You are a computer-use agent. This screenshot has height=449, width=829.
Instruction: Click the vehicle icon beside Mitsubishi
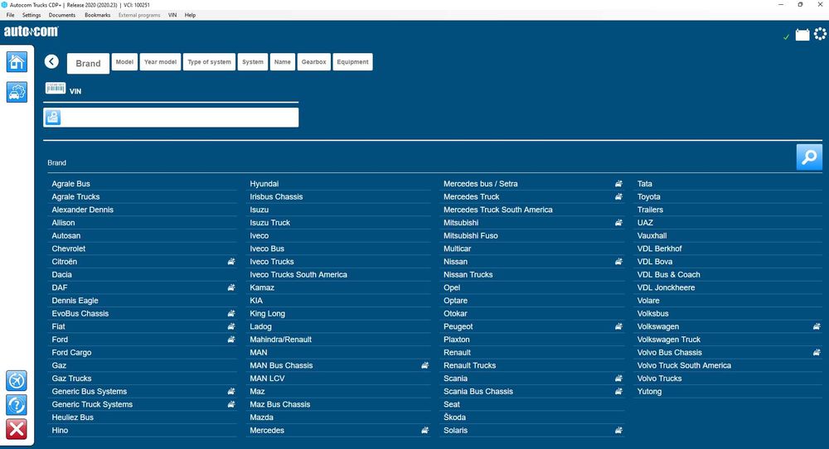tap(618, 222)
